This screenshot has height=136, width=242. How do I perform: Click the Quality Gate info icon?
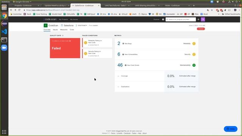(x=63, y=36)
